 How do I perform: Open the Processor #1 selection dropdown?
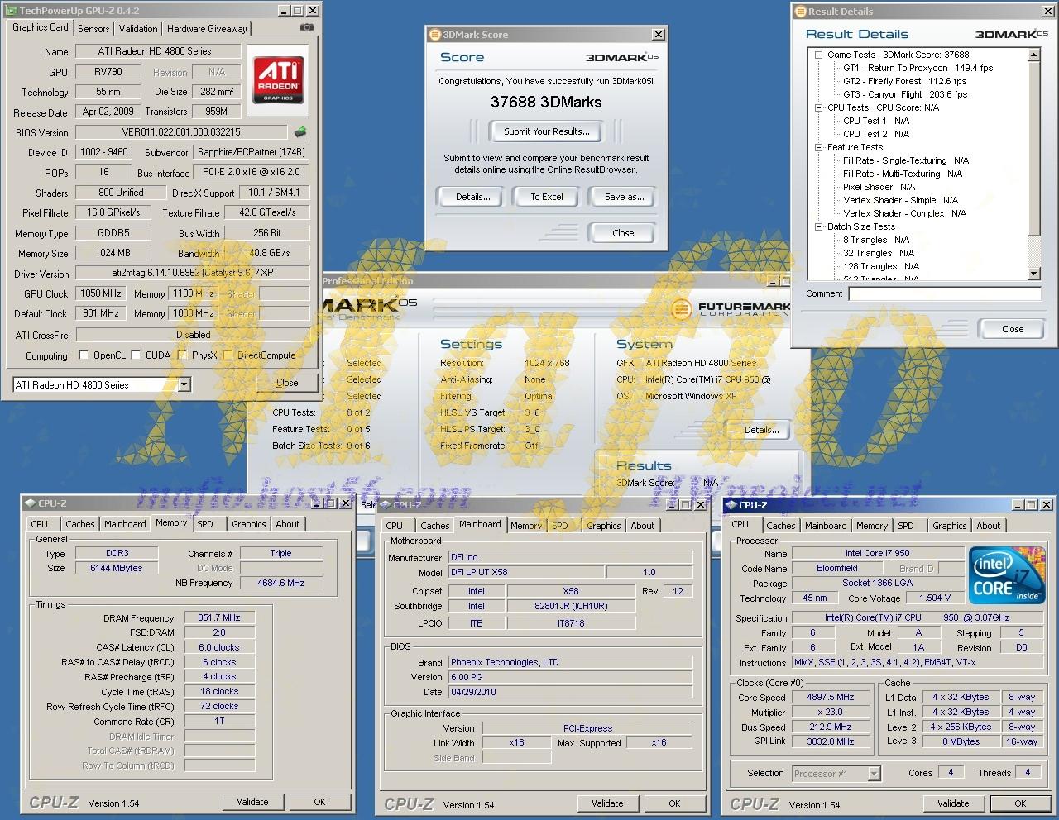point(874,774)
